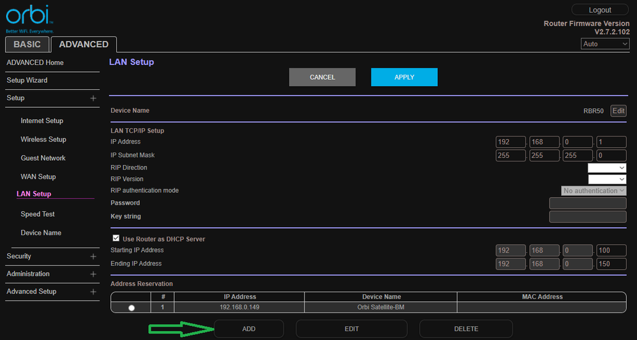Open the Auto language dropdown
Viewport: 637px width, 340px height.
[x=604, y=44]
